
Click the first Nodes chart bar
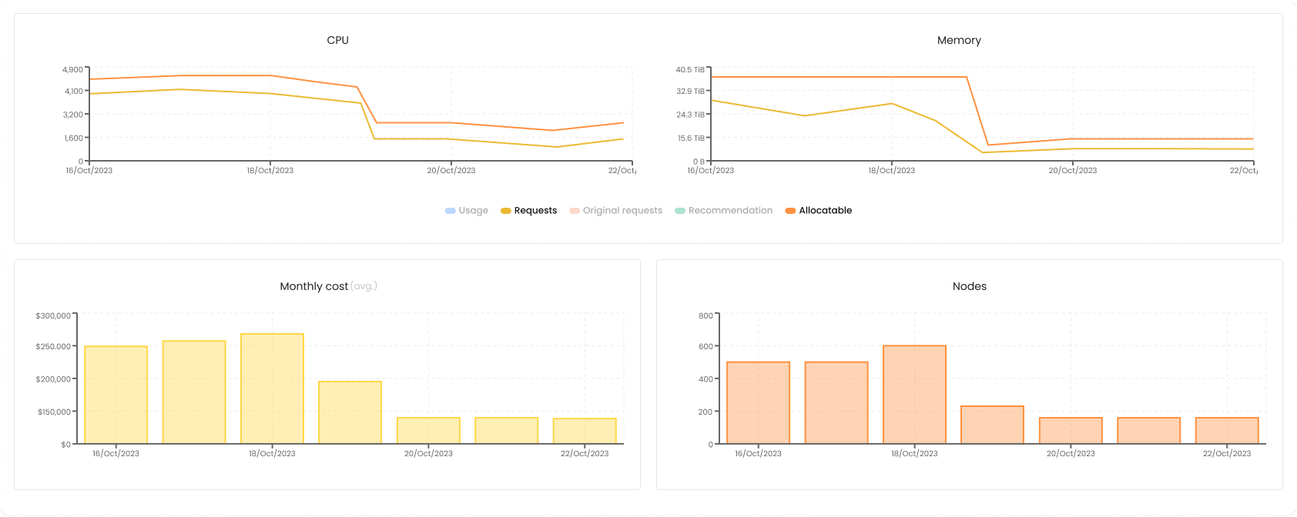click(x=758, y=402)
